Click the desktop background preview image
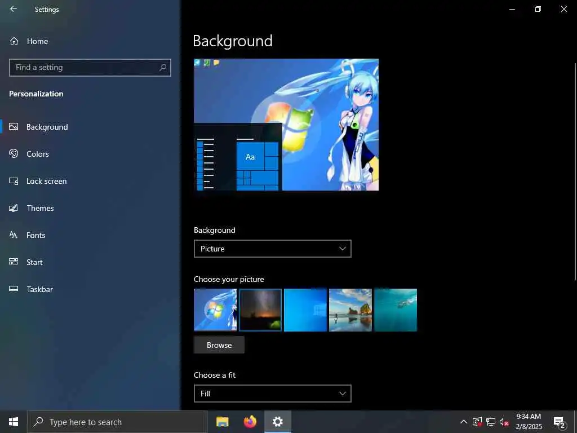 [286, 125]
